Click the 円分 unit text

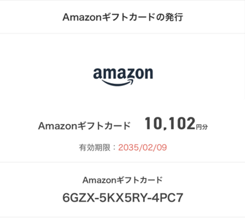coord(202,127)
